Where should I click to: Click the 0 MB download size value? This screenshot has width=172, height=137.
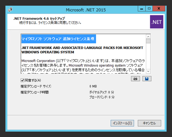[93, 86]
